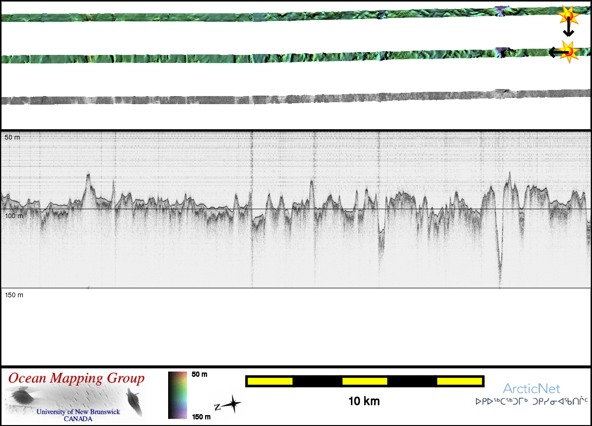592x426 pixels.
Task: Click the Inuktitut syllabics text under ArcticNet
Action: [531, 402]
